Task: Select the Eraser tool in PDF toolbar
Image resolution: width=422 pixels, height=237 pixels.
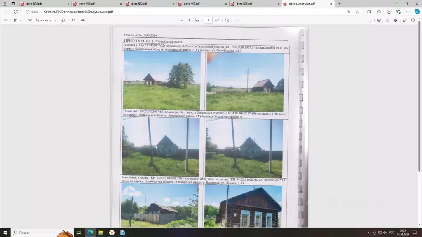Action: pos(63,20)
